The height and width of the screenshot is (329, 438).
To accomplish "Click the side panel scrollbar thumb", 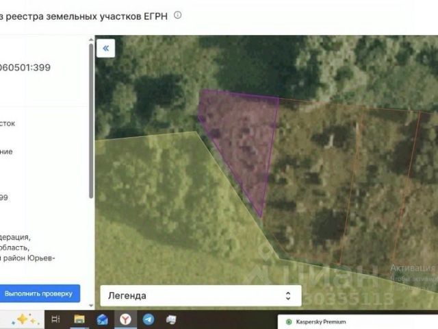I will click(x=91, y=121).
